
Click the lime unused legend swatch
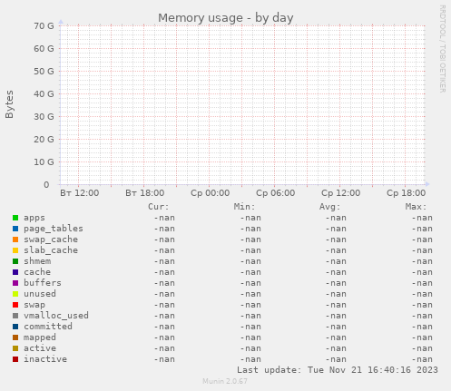15,294
